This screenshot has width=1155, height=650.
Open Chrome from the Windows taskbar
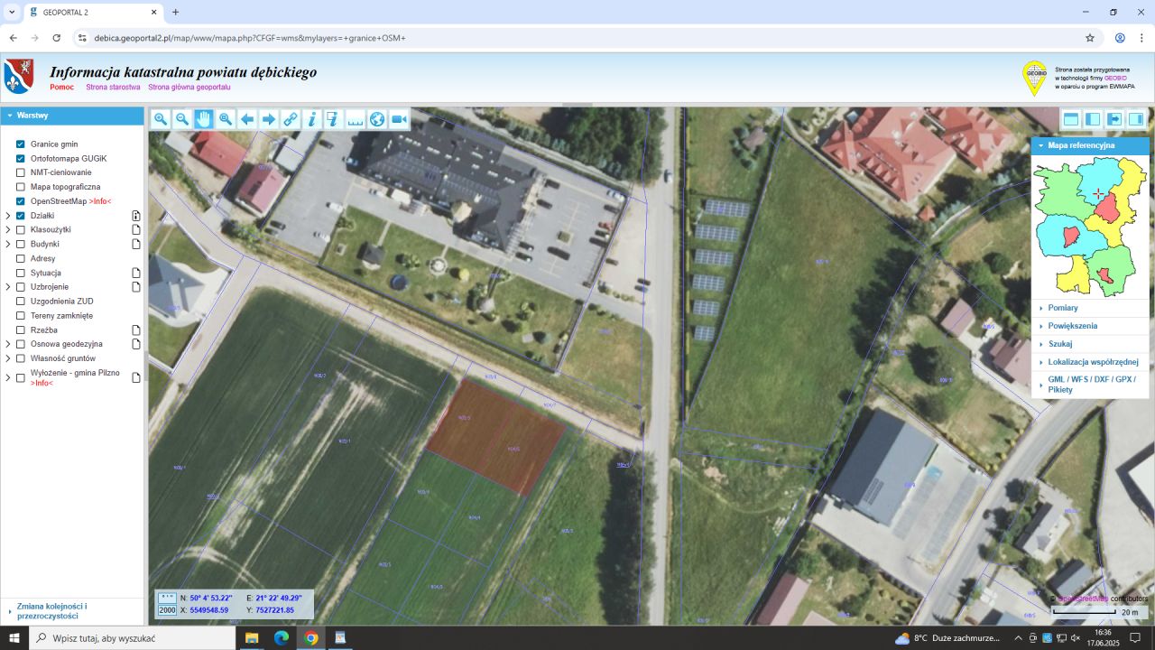pos(311,637)
